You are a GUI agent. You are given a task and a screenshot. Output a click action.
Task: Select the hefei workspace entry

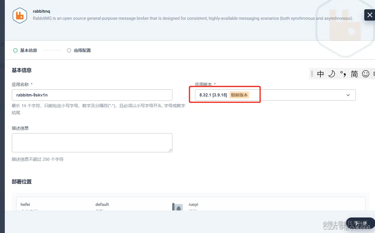click(25, 205)
